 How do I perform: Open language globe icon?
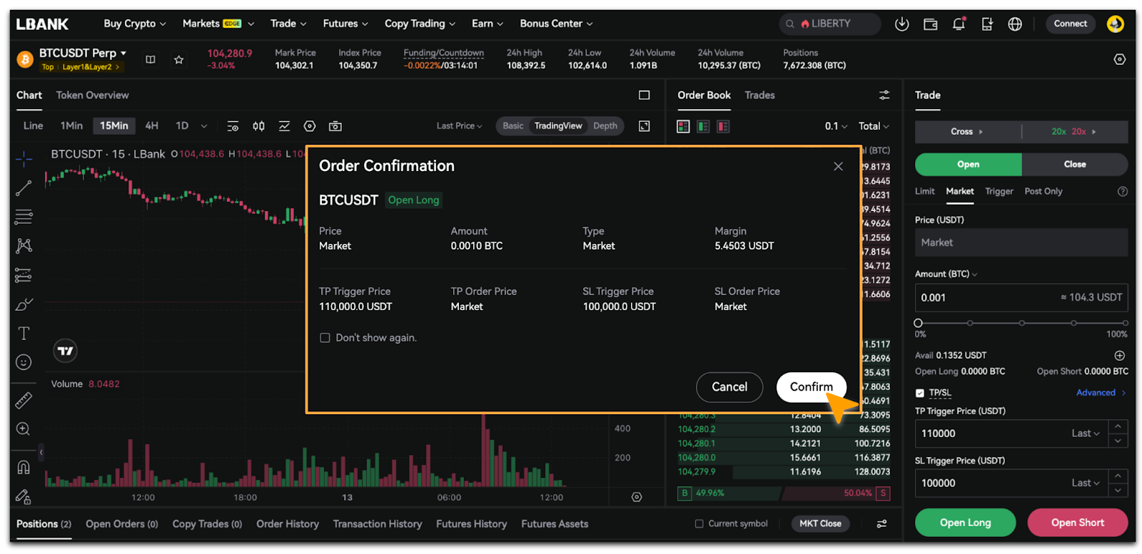pyautogui.click(x=1014, y=24)
